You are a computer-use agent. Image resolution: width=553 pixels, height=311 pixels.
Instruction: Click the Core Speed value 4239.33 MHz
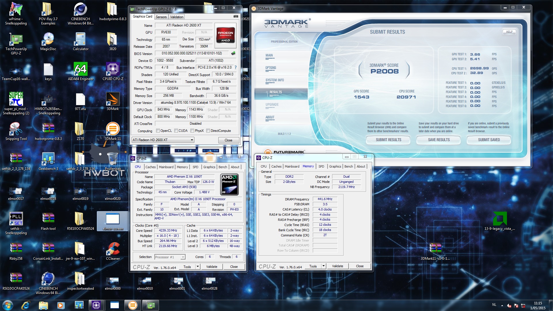click(x=168, y=231)
